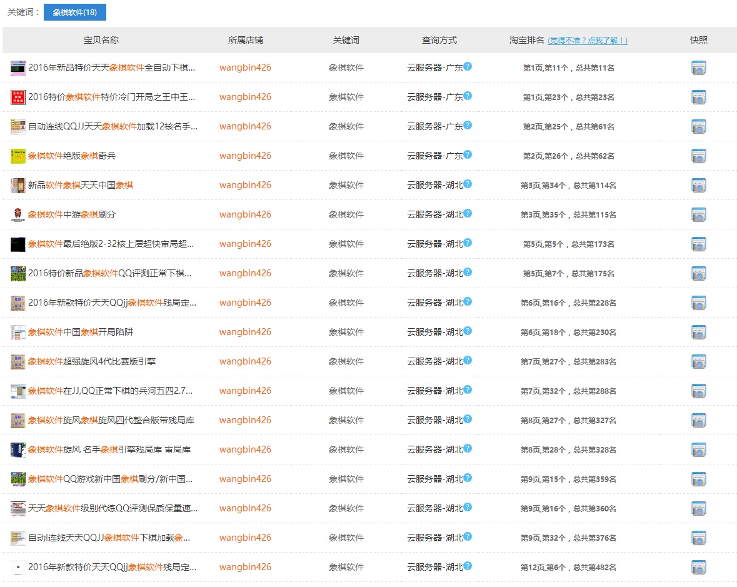Click snapshot camera for 象棋软件绝版象棋奇兵
737x587 pixels.
pos(698,156)
